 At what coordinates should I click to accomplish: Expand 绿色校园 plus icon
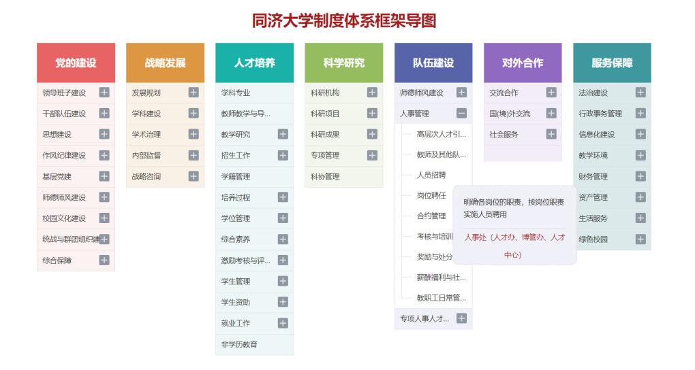point(640,239)
